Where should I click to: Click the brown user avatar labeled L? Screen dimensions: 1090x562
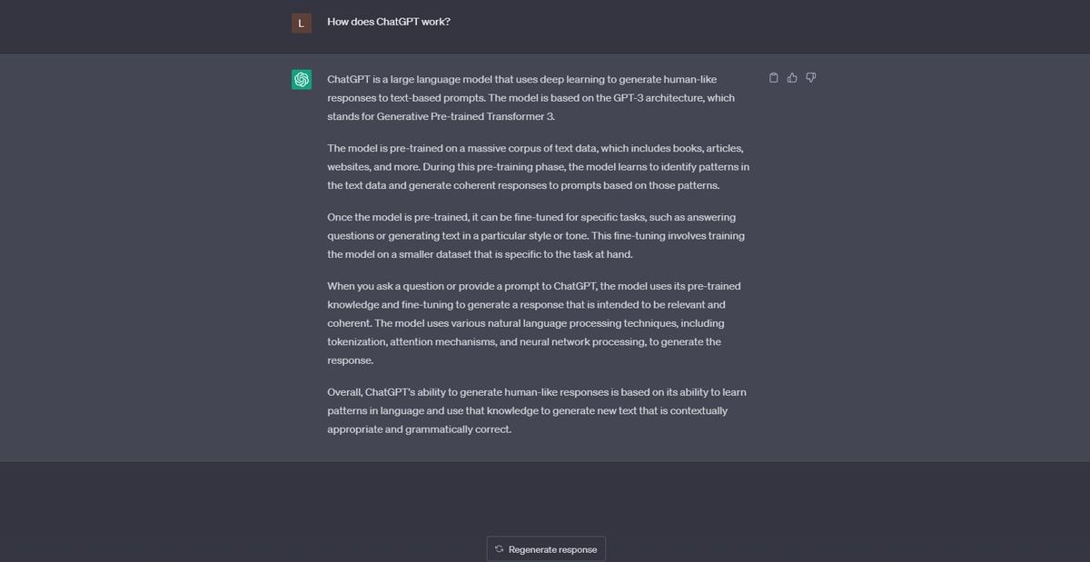click(302, 24)
